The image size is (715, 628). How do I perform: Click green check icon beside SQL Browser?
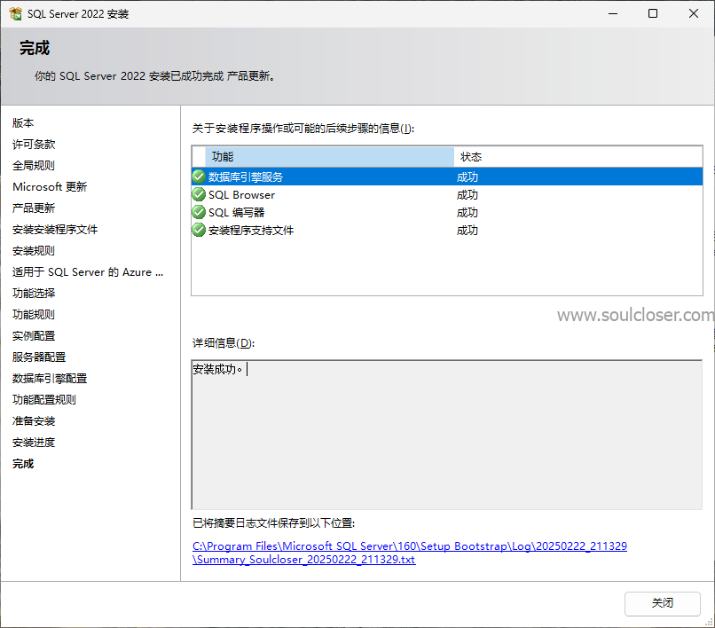[199, 194]
